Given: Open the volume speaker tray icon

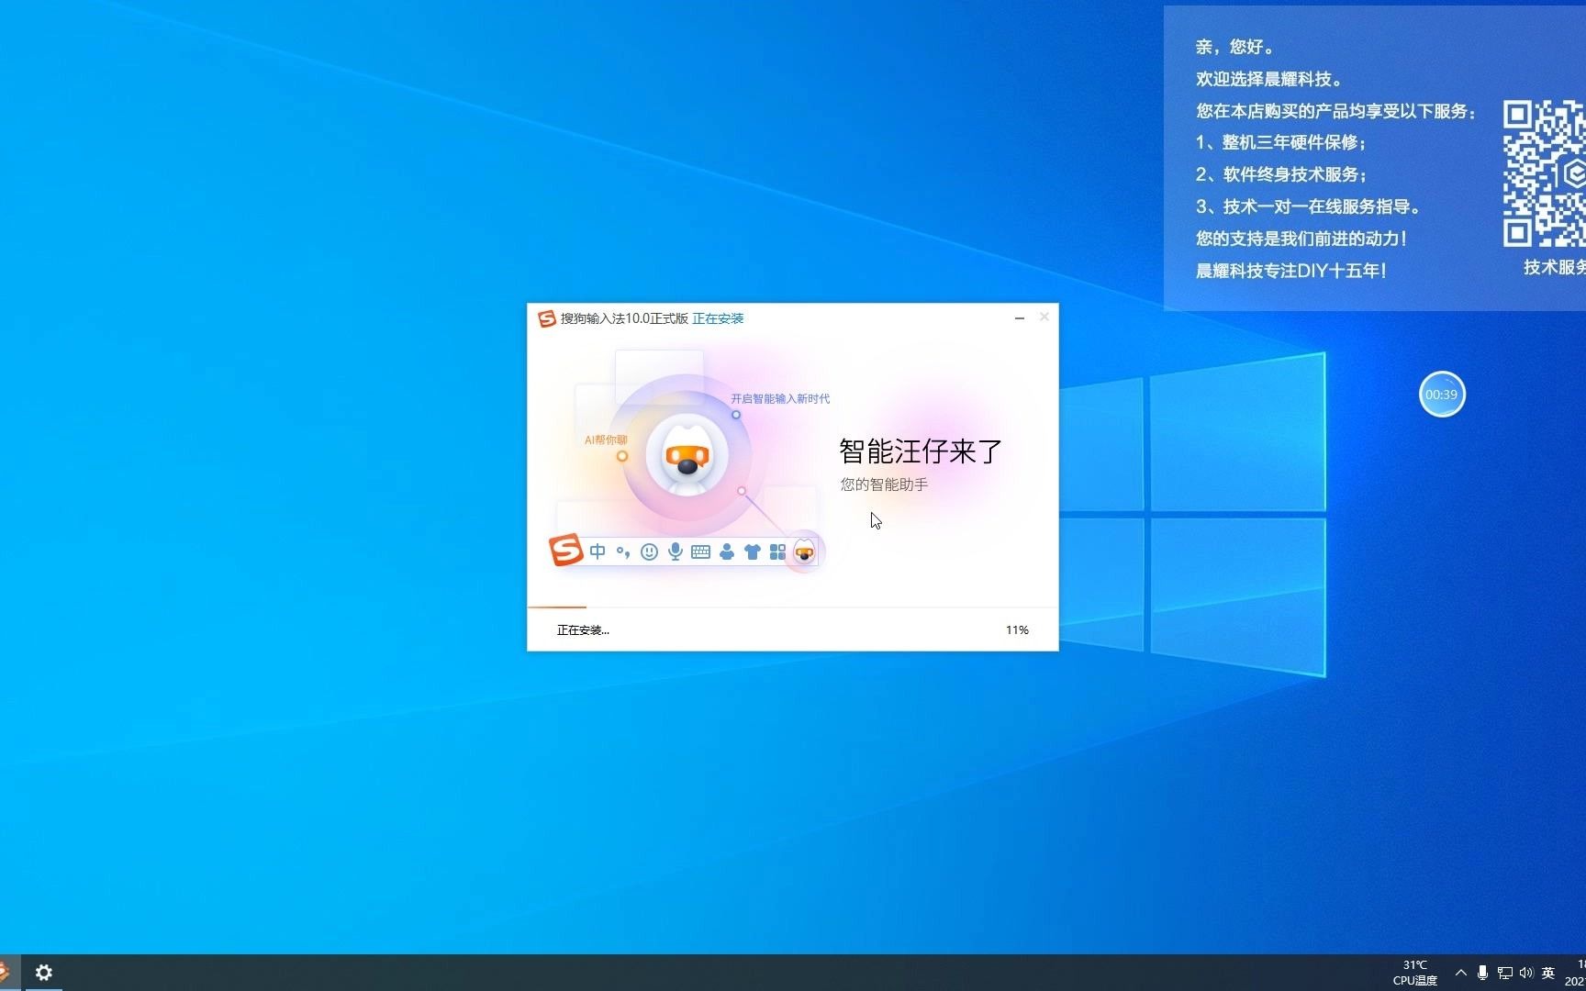Looking at the screenshot, I should tap(1526, 973).
